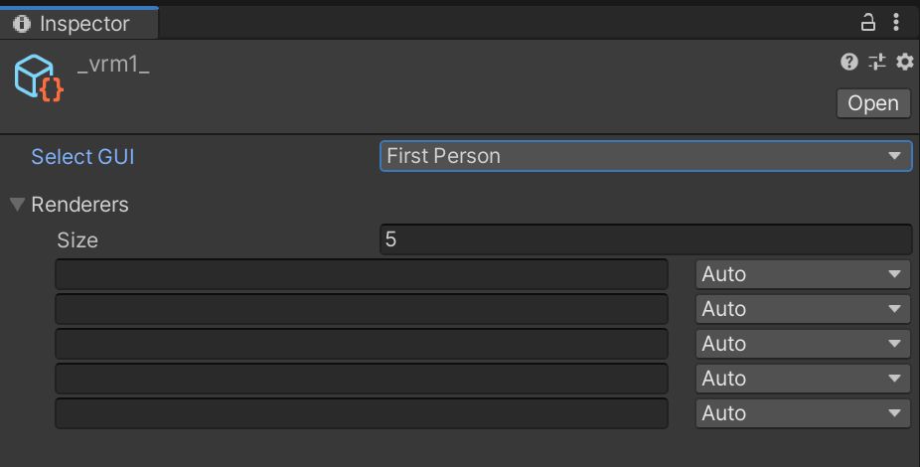Open the second renderer Auto dropdown
This screenshot has height=467, width=920.
(803, 309)
